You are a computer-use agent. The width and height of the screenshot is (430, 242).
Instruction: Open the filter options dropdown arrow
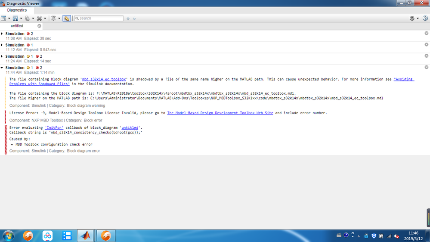click(x=59, y=19)
